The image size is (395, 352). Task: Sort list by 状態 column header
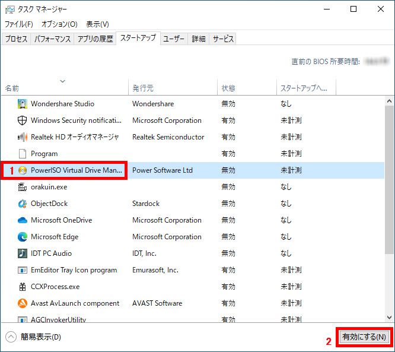(228, 88)
